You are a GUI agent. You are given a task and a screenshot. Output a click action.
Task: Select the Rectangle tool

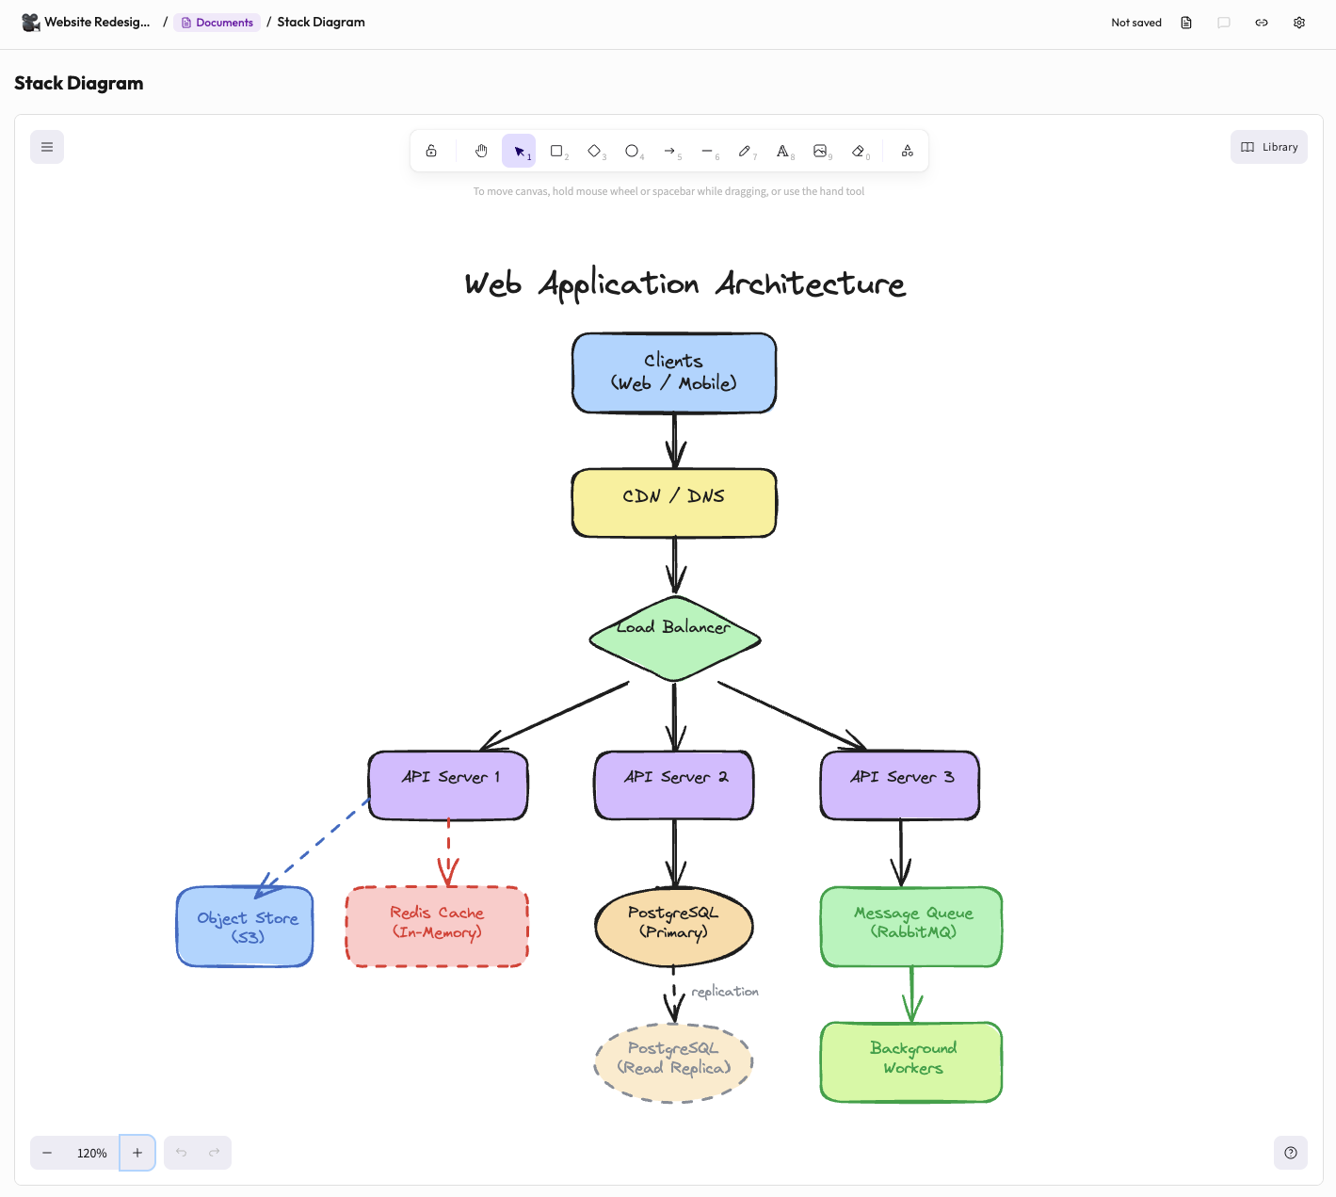coord(557,150)
